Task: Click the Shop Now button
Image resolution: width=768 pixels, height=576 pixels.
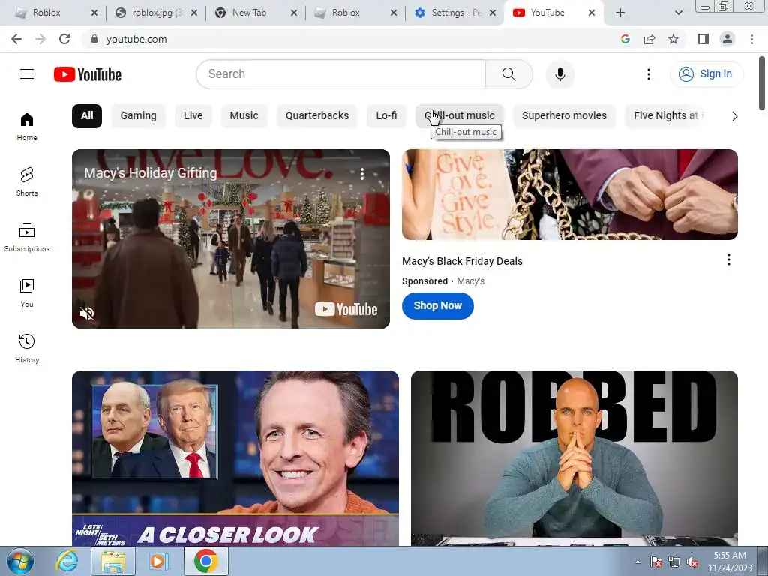Action: [x=437, y=306]
